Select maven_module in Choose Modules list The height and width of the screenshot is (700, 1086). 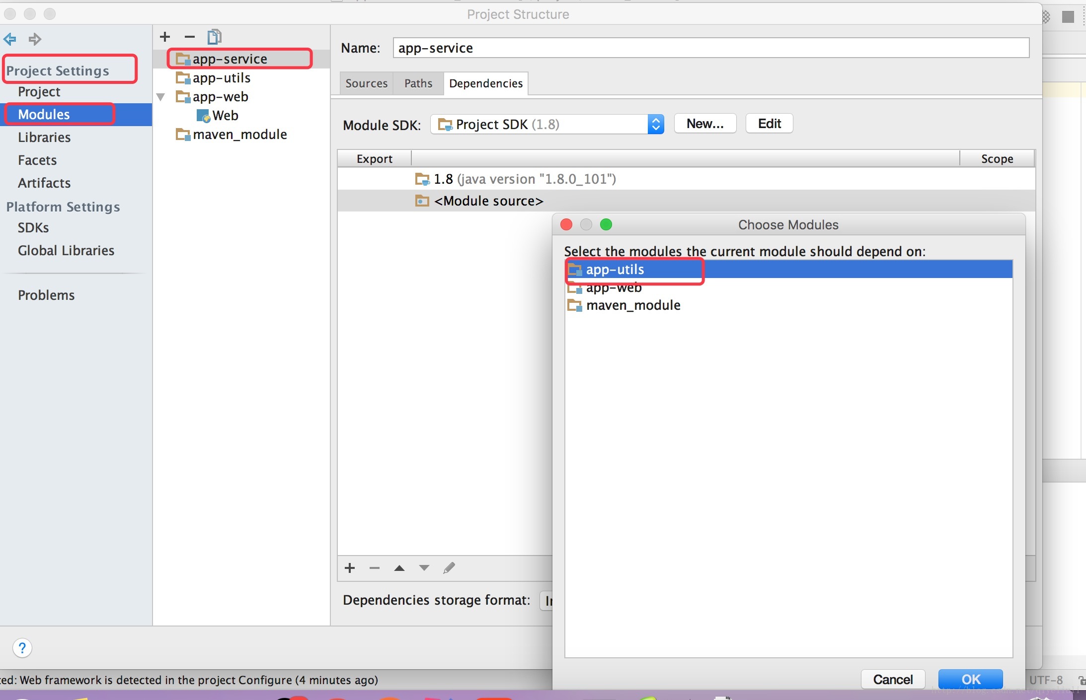[x=788, y=305]
